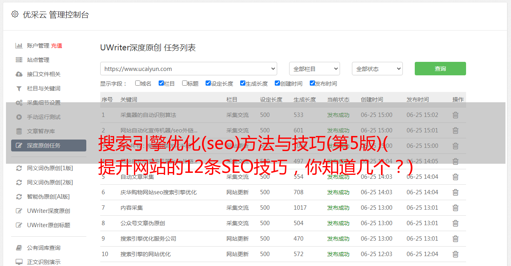
Task: Open UWriter原创标题 link
Action: (x=49, y=225)
